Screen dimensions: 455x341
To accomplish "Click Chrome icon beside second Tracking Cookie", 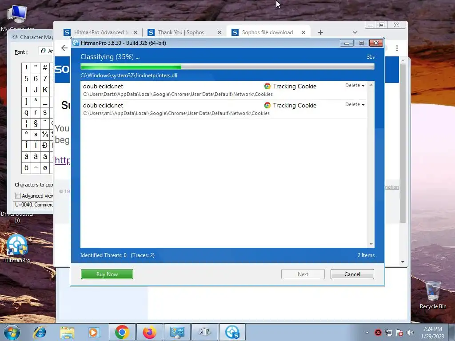I will (267, 105).
